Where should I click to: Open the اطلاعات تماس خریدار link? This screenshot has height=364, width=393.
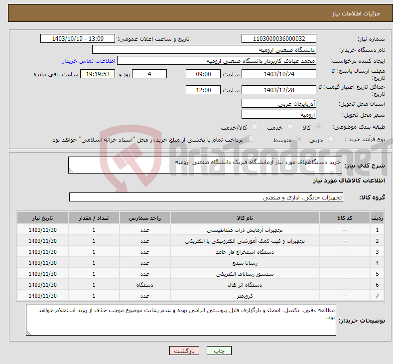(89, 61)
